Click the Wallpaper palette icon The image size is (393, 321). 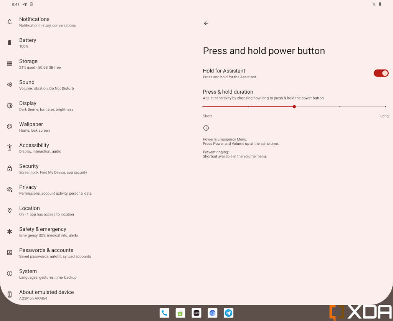(x=10, y=127)
